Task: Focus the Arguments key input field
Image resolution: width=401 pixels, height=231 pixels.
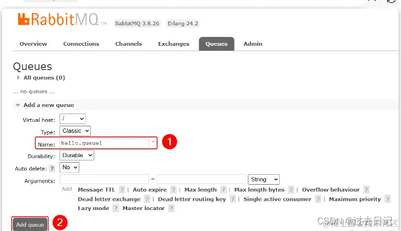Action: [x=104, y=179]
